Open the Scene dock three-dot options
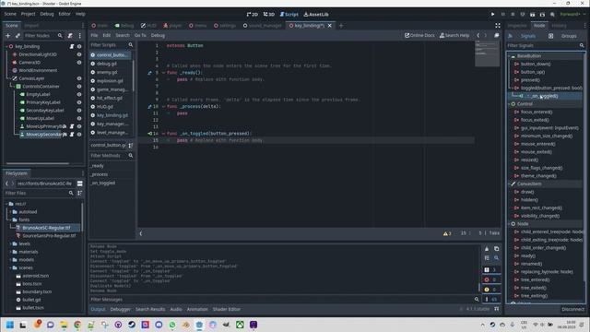590x332 pixels. click(x=80, y=35)
